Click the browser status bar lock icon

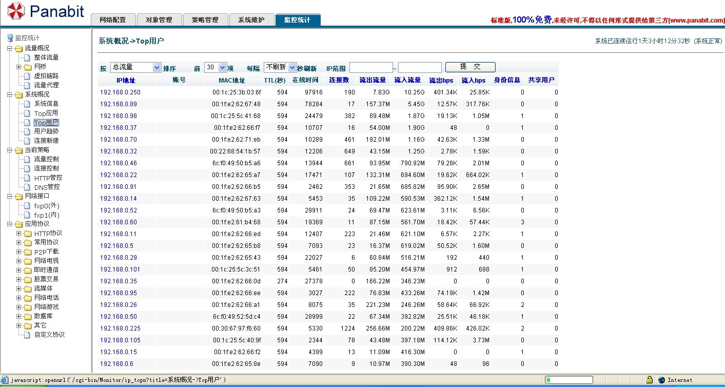click(649, 380)
